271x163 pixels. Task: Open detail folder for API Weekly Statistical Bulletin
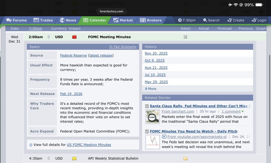185,159
